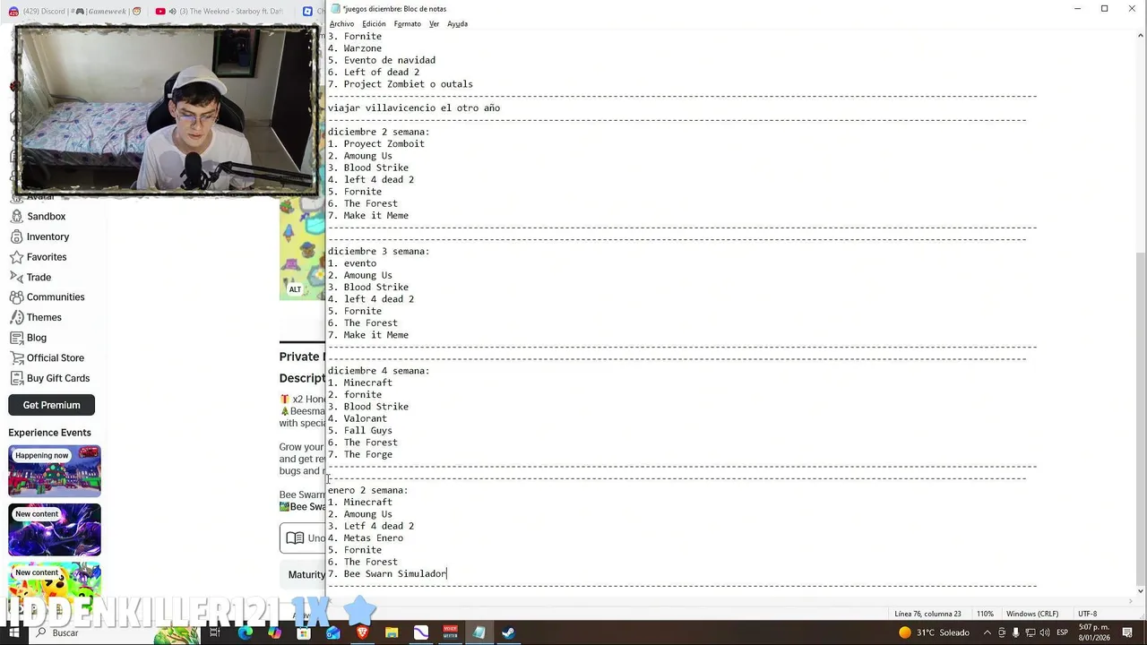This screenshot has height=645, width=1147.
Task: Open the Edición menu in Notepad
Action: coord(374,24)
